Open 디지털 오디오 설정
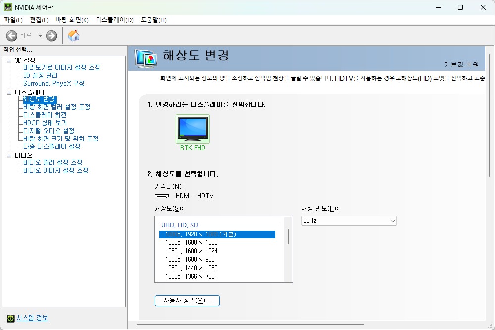 tap(49, 131)
